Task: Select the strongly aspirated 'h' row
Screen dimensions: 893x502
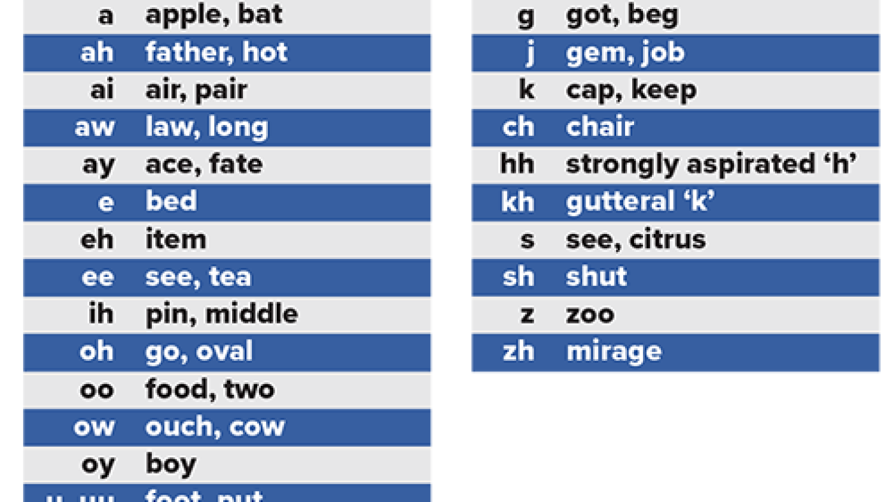Action: 675,165
